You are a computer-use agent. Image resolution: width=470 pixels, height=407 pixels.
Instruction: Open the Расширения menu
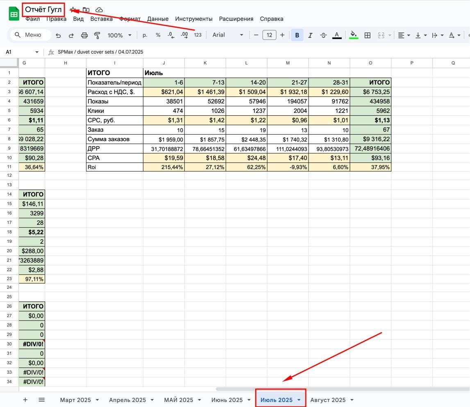click(x=236, y=18)
